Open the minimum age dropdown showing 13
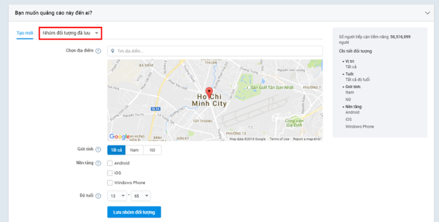This screenshot has width=439, height=222. (x=117, y=196)
